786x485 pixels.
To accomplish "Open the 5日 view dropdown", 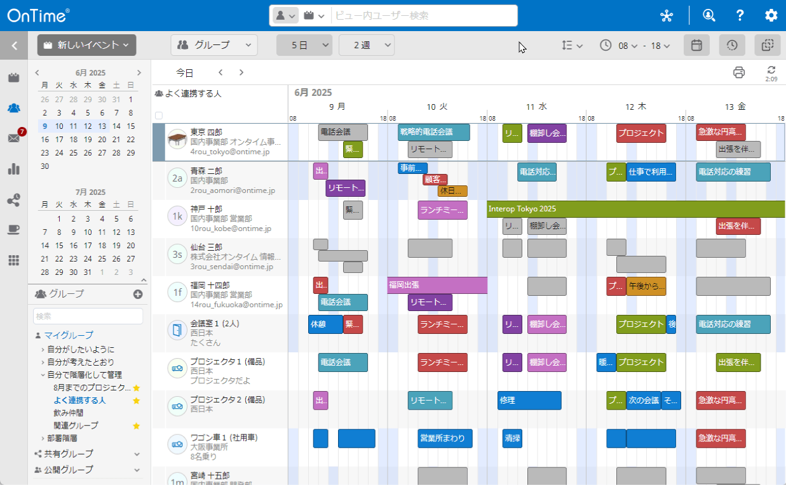I will (x=304, y=45).
